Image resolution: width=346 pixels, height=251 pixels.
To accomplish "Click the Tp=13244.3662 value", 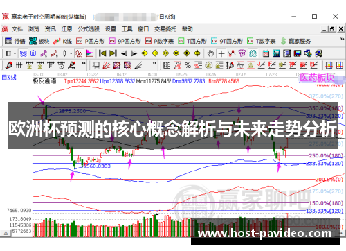I will point(82,81).
